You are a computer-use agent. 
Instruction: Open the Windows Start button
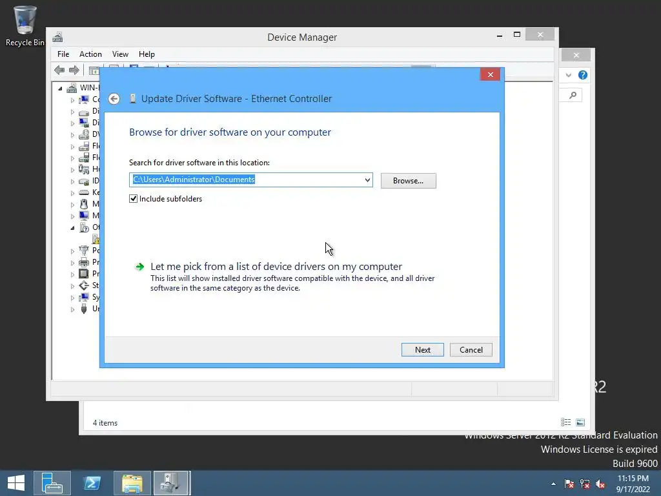(x=16, y=483)
